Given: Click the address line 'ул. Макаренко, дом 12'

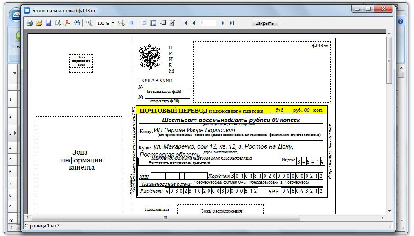Looking at the screenshot, I should tap(223, 146).
